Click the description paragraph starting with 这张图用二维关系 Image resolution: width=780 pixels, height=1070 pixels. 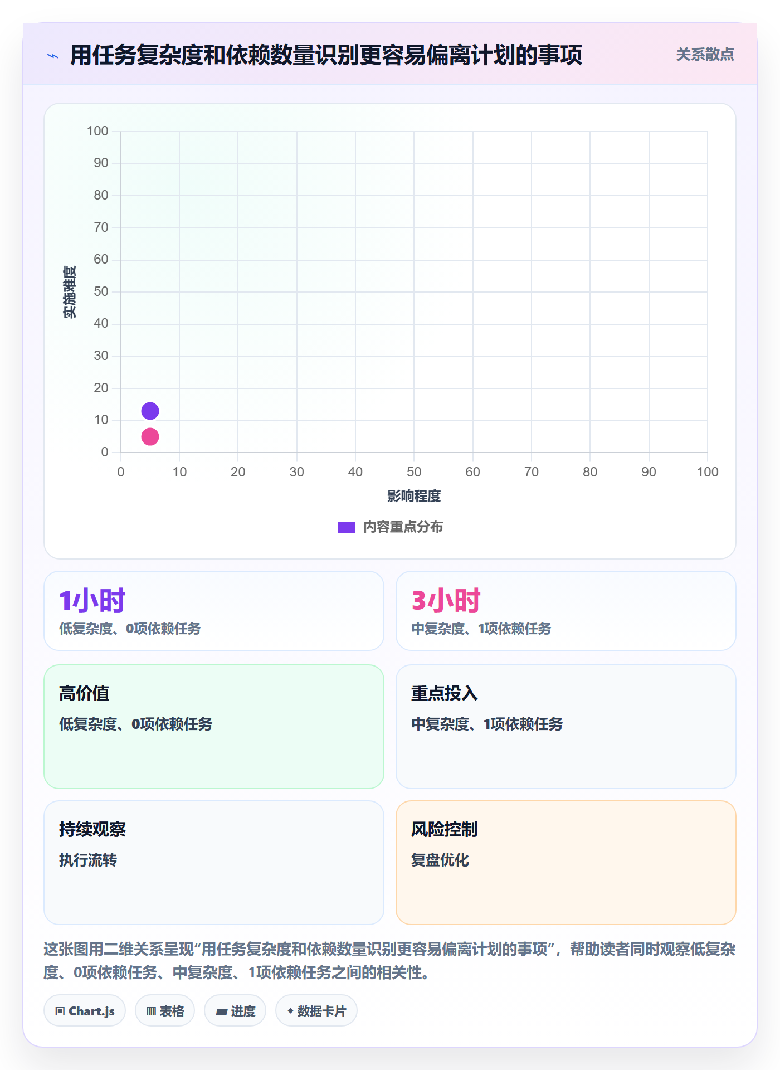pos(390,961)
